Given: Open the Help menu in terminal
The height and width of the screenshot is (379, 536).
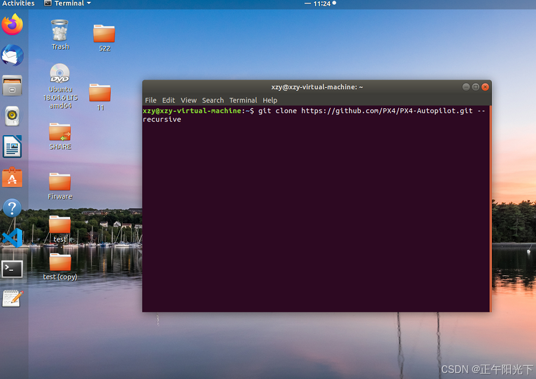Looking at the screenshot, I should coord(270,100).
